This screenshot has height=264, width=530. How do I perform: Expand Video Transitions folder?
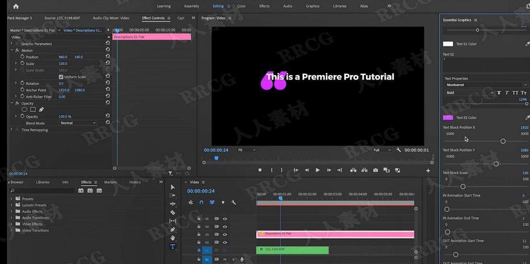(12, 230)
